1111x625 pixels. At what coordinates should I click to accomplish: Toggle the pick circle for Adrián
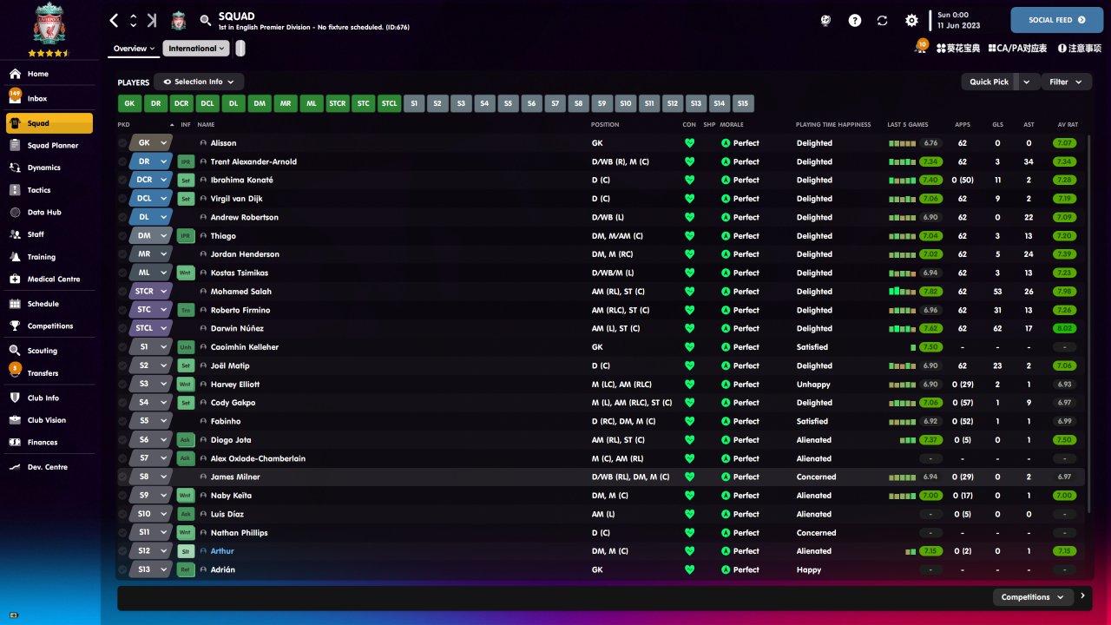tap(122, 569)
